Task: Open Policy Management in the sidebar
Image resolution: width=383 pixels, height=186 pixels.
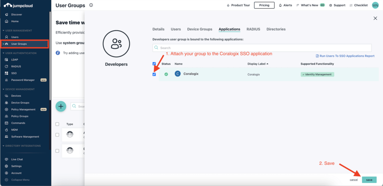Action: coord(23,109)
